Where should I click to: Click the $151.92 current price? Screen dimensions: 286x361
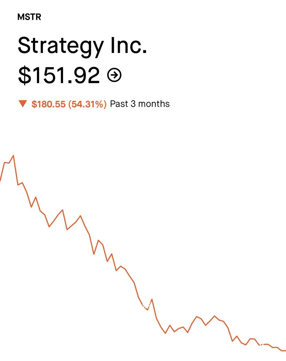(x=59, y=75)
